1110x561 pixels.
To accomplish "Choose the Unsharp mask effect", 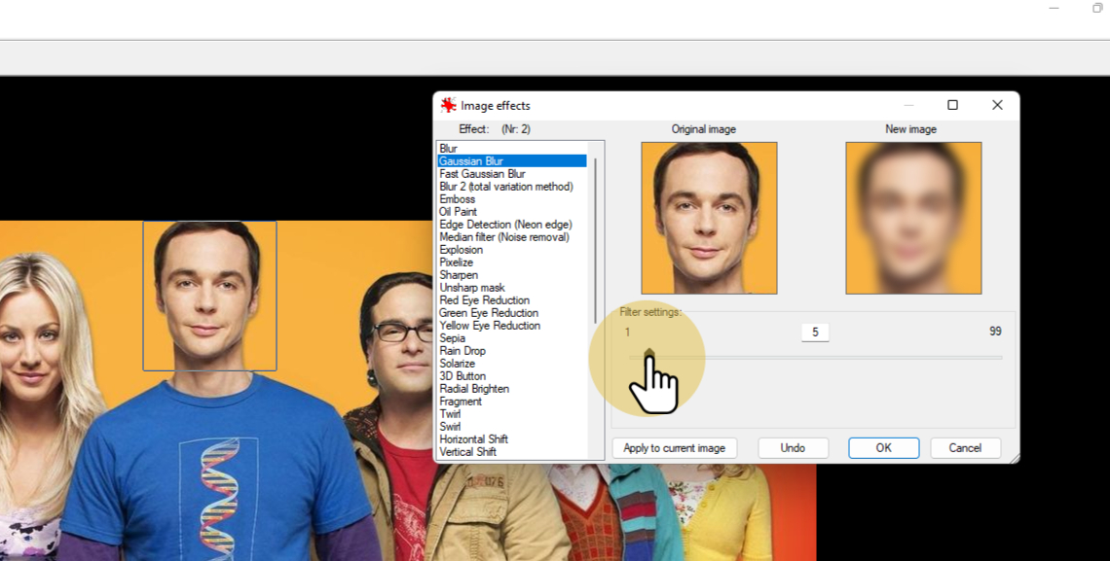I will tap(472, 288).
